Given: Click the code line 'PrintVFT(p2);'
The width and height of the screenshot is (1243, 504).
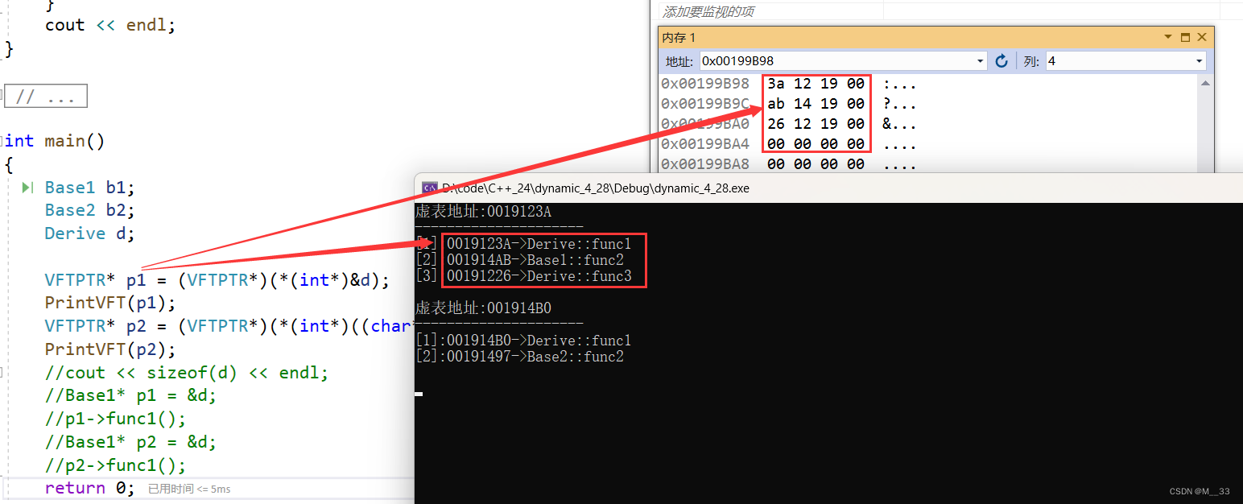Looking at the screenshot, I should coord(110,350).
